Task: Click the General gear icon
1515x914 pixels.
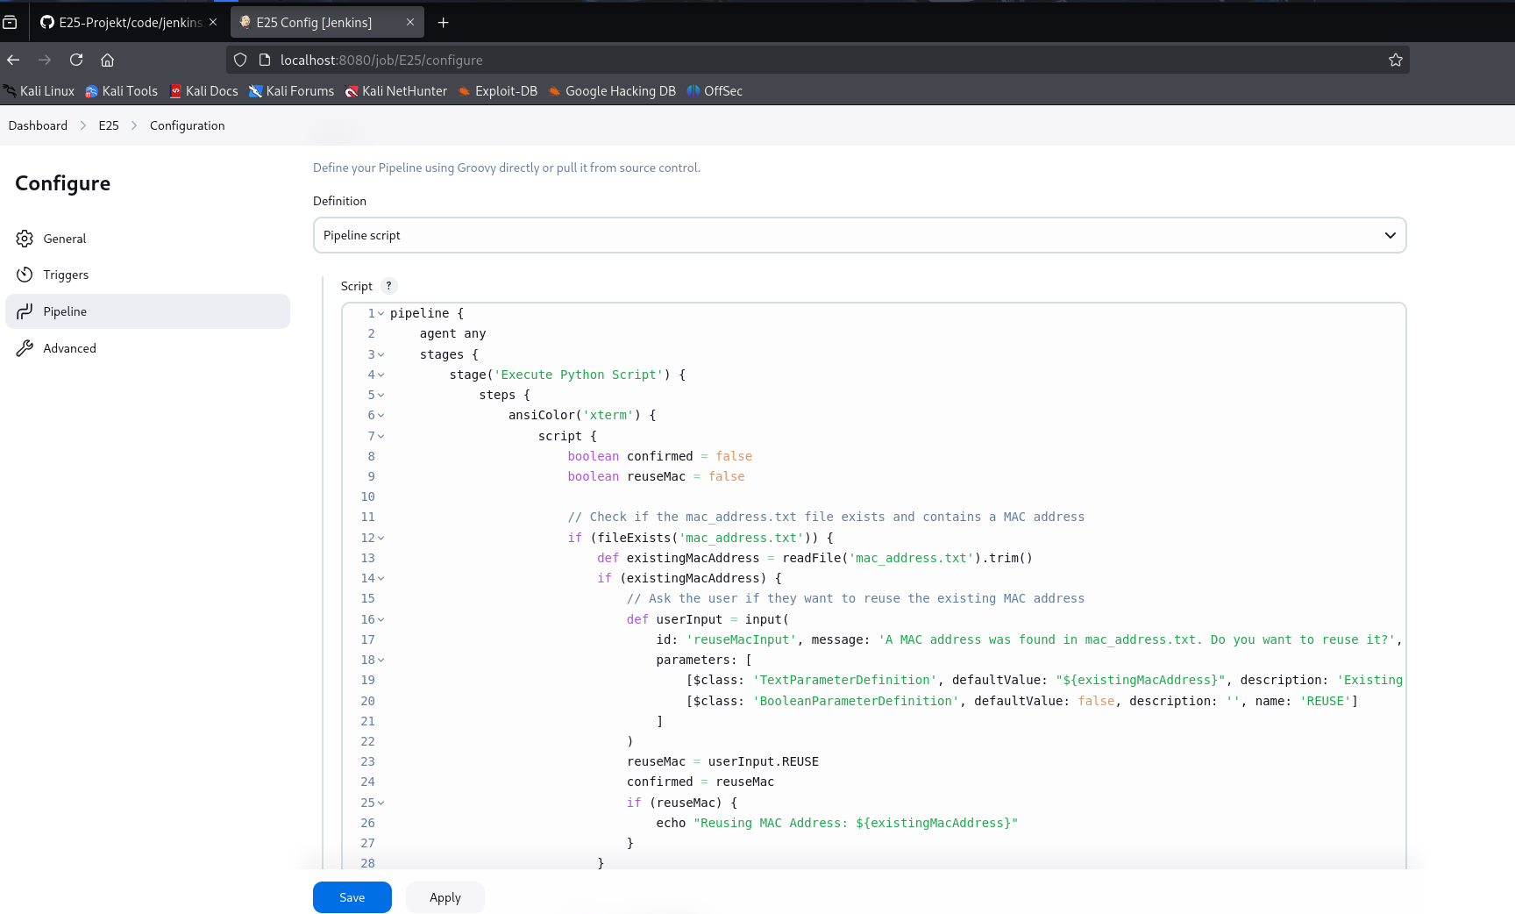Action: click(25, 239)
